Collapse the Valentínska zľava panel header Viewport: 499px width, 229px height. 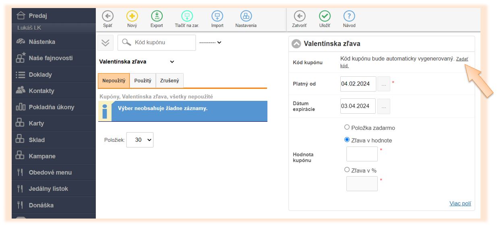click(x=296, y=44)
